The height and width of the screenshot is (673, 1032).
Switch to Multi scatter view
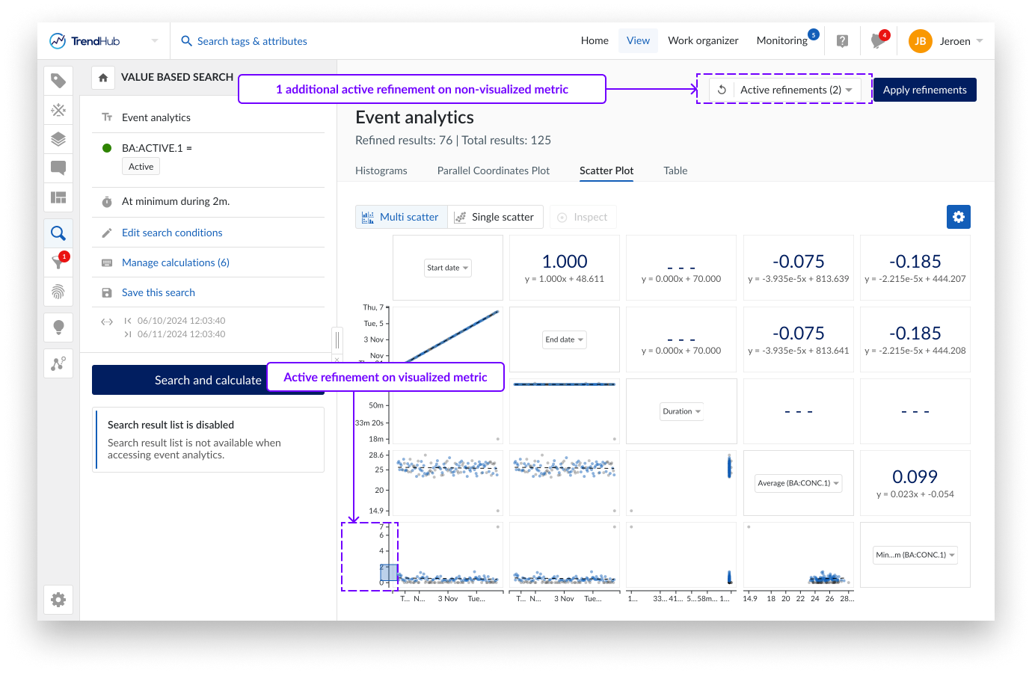(401, 217)
